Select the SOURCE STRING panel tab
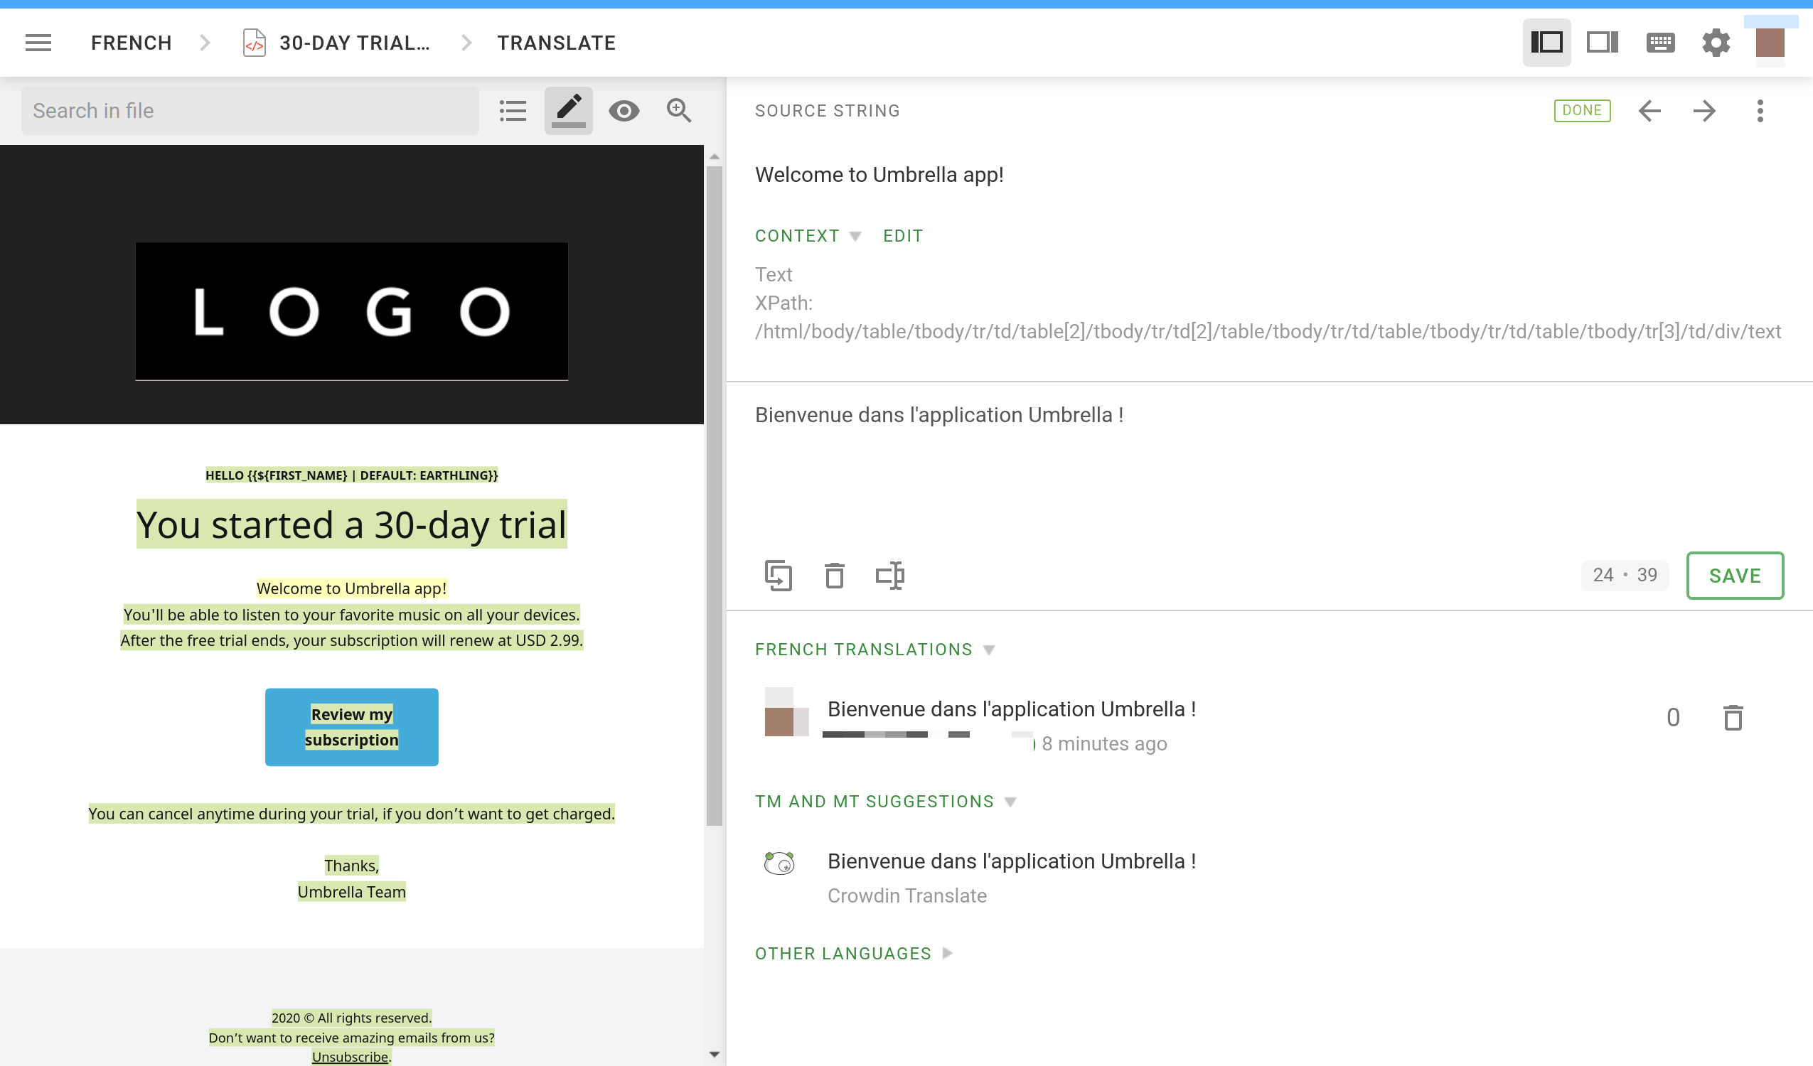Screen dimensions: 1813x1066 point(826,110)
